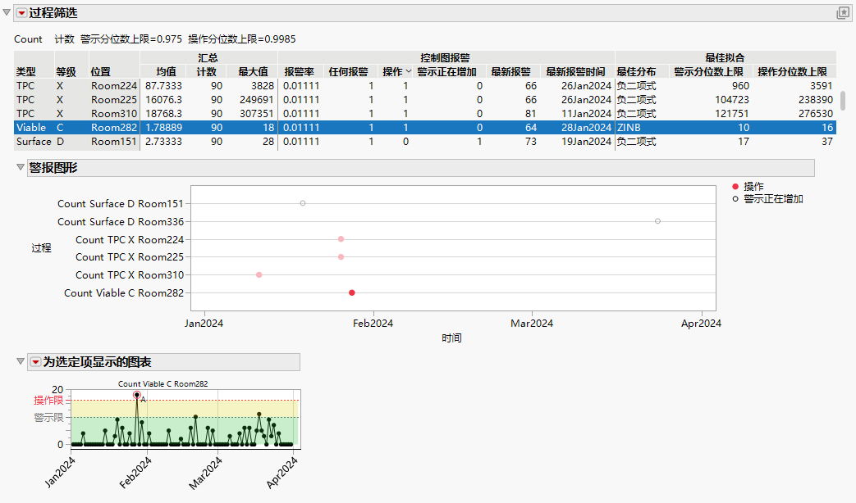Click the 过程 axis label in alarm graph
Viewport: 856px width, 503px height.
[41, 248]
